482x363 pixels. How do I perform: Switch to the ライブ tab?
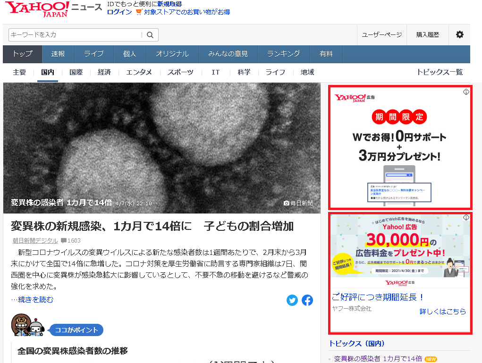coord(94,54)
